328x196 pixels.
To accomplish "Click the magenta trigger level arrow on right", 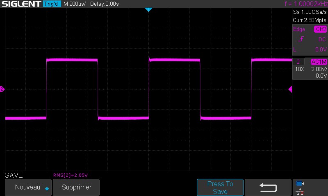I will coord(290,89).
